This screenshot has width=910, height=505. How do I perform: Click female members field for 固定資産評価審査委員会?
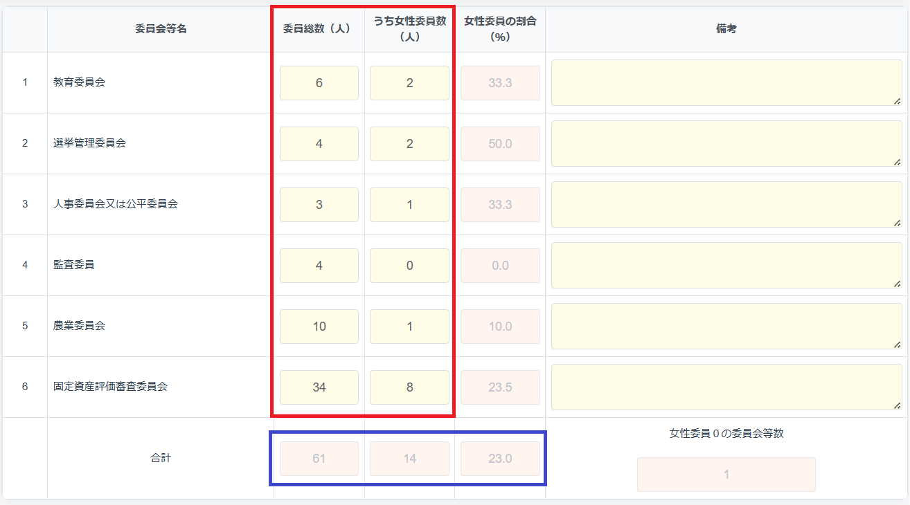point(409,387)
